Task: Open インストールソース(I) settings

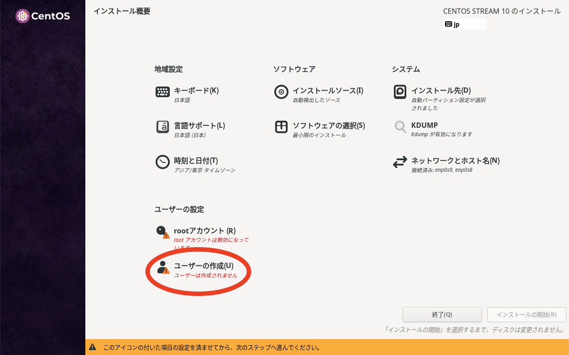Action: point(328,91)
